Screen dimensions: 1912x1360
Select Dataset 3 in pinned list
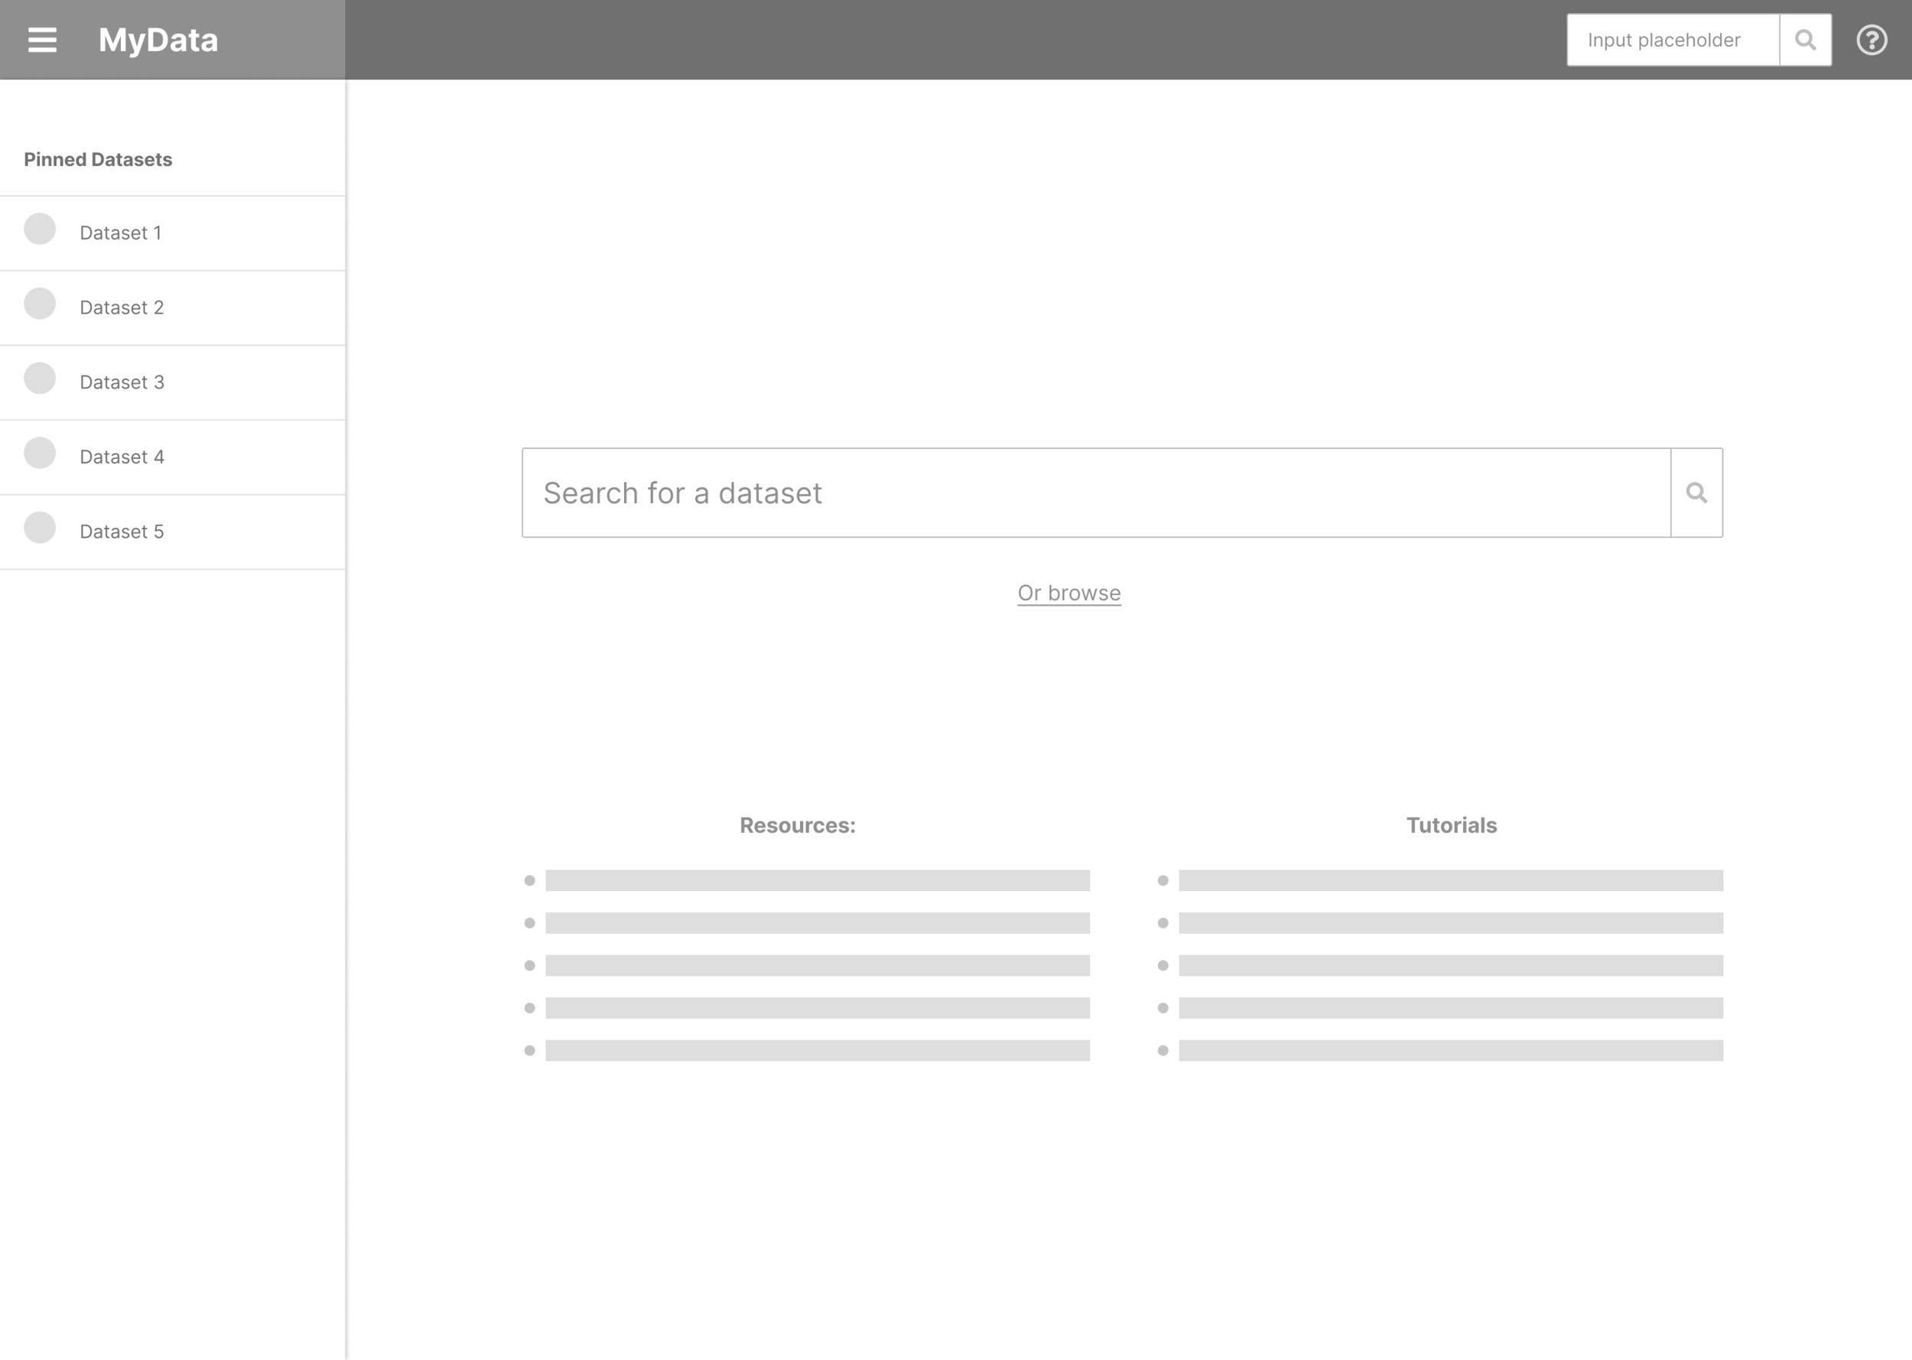click(x=122, y=382)
